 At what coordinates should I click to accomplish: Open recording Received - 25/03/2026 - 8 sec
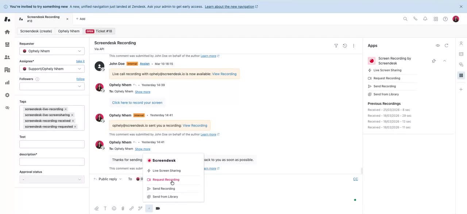pos(389,110)
